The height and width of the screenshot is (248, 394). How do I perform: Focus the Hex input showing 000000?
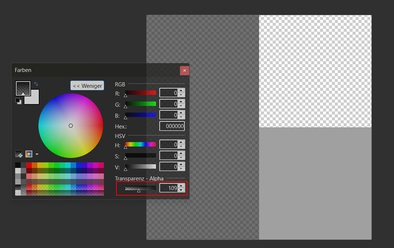pyautogui.click(x=172, y=126)
